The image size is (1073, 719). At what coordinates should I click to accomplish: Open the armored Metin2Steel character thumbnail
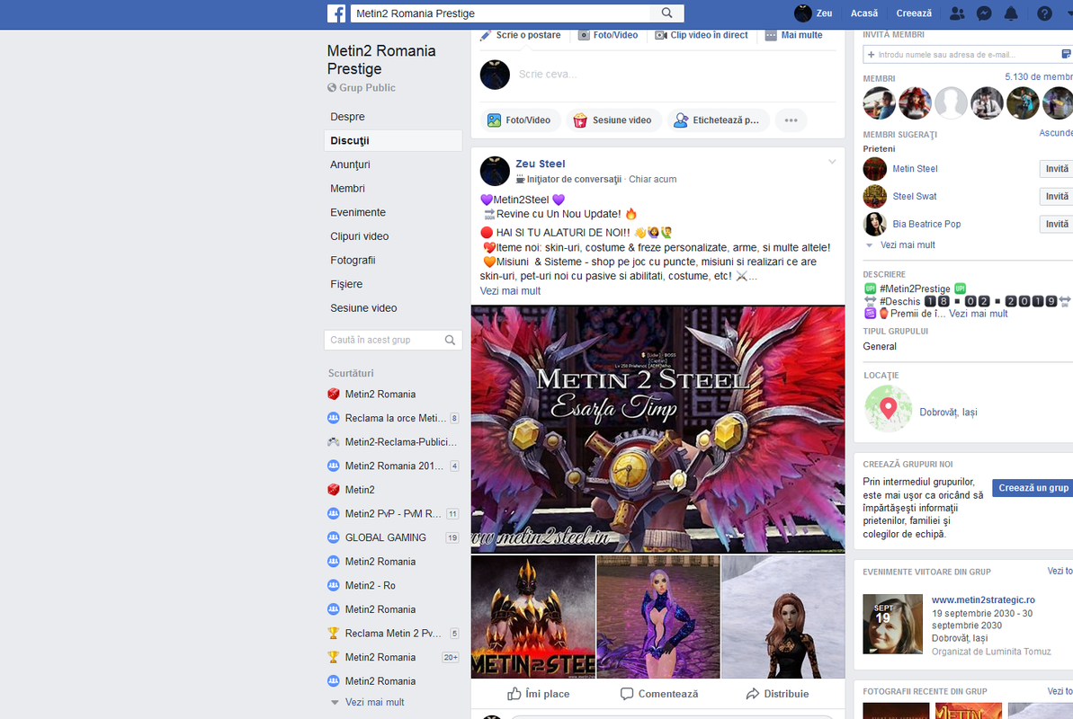click(533, 617)
